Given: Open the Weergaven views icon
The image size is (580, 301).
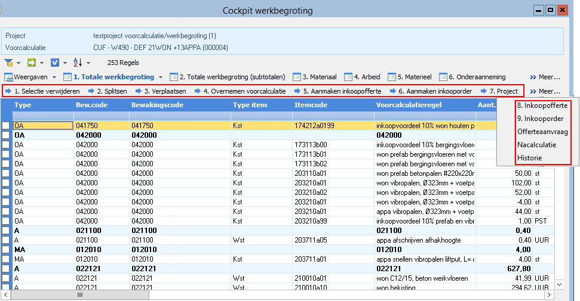Looking at the screenshot, I should 8,77.
